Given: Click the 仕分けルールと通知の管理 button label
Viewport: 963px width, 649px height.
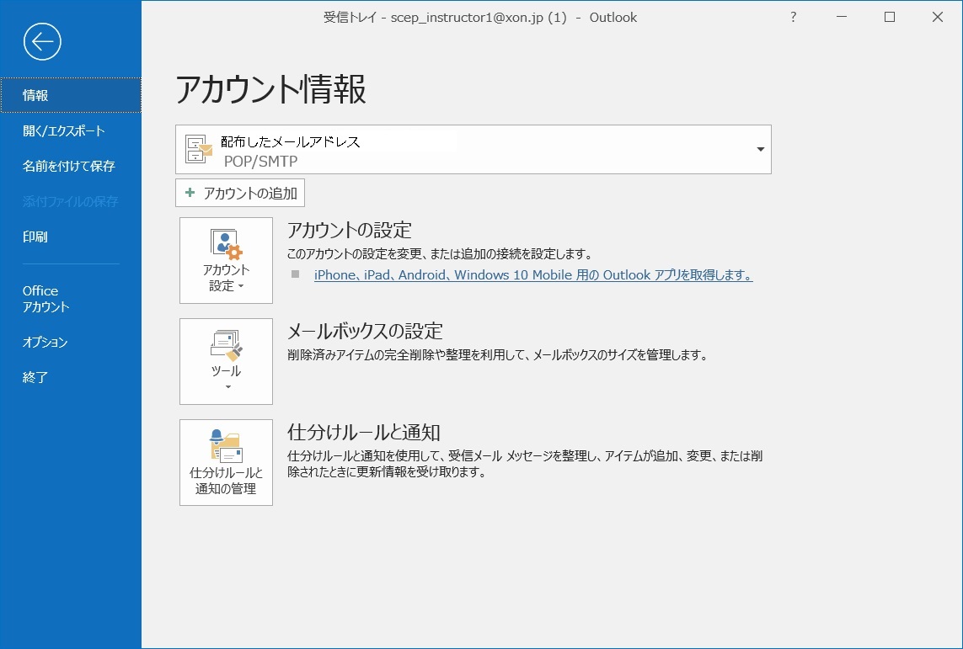Looking at the screenshot, I should coord(226,481).
